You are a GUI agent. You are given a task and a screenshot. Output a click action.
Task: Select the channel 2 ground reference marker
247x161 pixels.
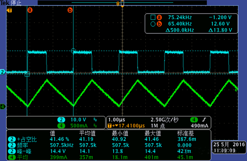3,72
